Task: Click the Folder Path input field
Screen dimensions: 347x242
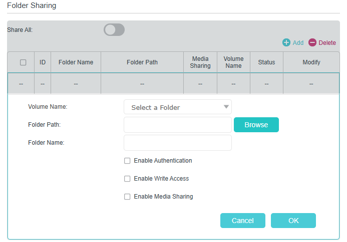Action: point(178,125)
